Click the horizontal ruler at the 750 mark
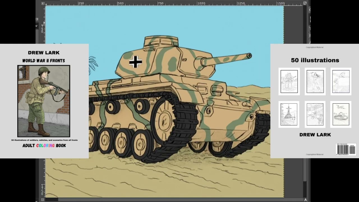The width and height of the screenshot is (359, 202). click(160, 3)
